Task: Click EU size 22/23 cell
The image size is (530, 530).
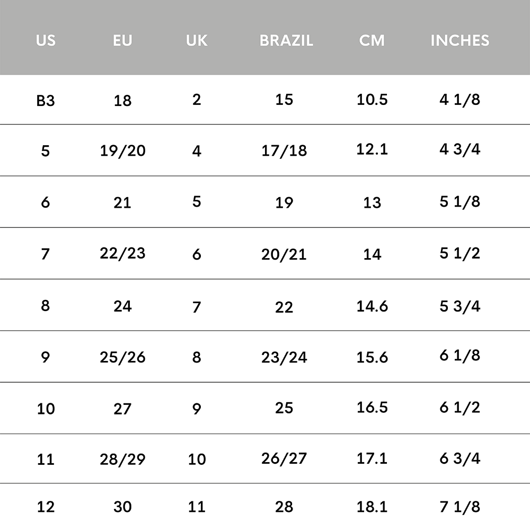Action: pos(122,253)
